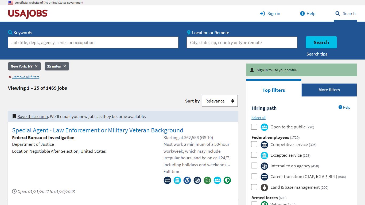Click the open to public people icon on job card
Image resolution: width=365 pixels, height=205 pixels.
217,180
